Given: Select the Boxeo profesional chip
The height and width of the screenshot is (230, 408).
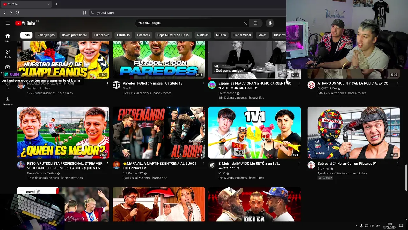Looking at the screenshot, I should point(74,35).
